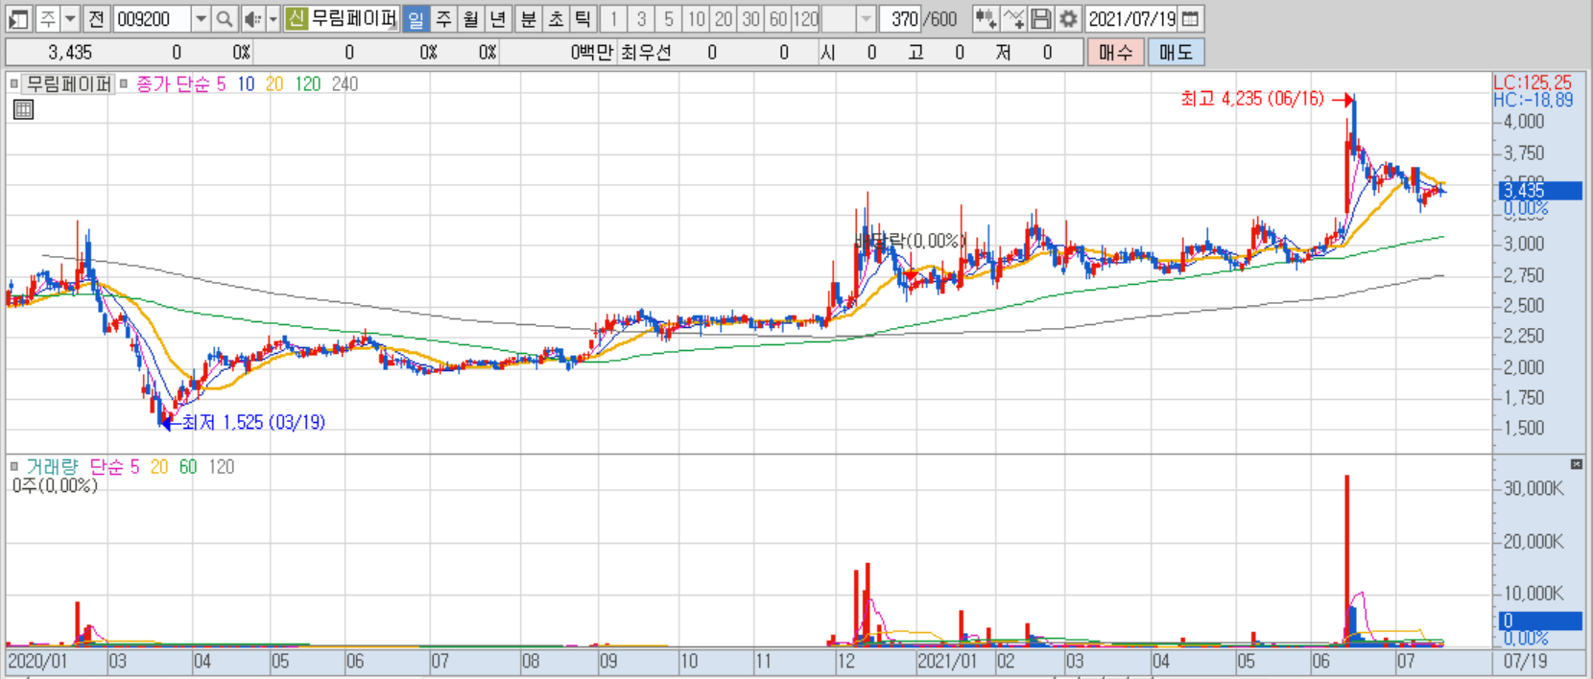Open the dropdown arrow beside the speaker
The image size is (1593, 679).
coord(273,18)
